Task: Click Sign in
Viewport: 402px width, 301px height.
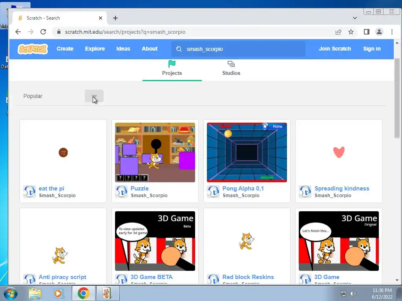Action: (x=372, y=49)
